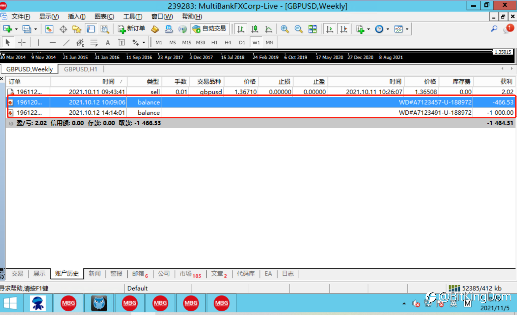517x315 pixels.
Task: Sort by the 获利 column header
Action: point(494,82)
